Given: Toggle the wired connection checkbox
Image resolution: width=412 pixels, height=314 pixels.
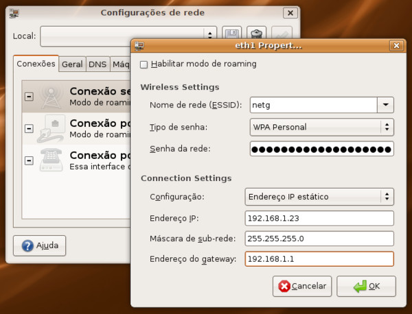Looking at the screenshot, I should click(29, 128).
